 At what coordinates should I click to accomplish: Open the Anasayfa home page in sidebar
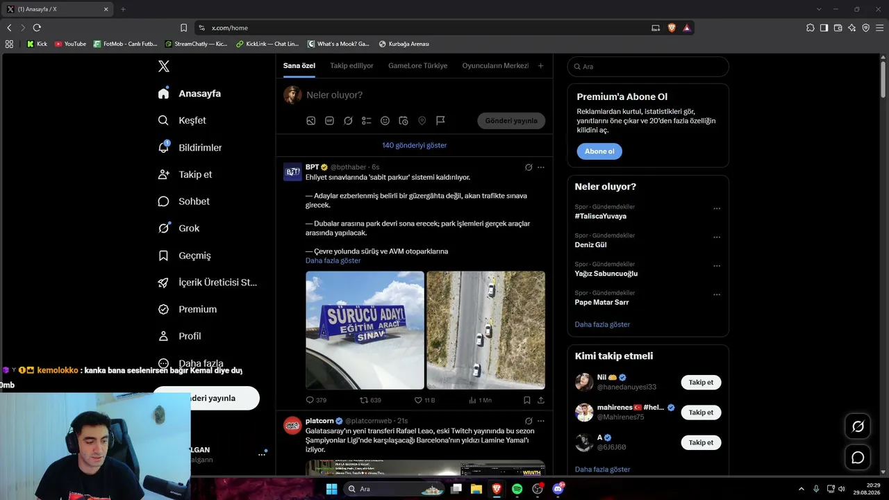coord(189,94)
